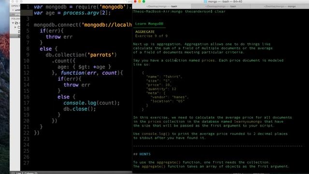Open the mongo terminal tab

[280, 6]
